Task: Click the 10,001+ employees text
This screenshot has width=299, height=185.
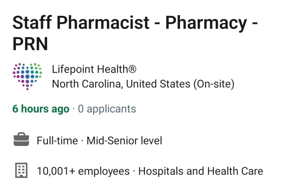Action: (x=83, y=171)
